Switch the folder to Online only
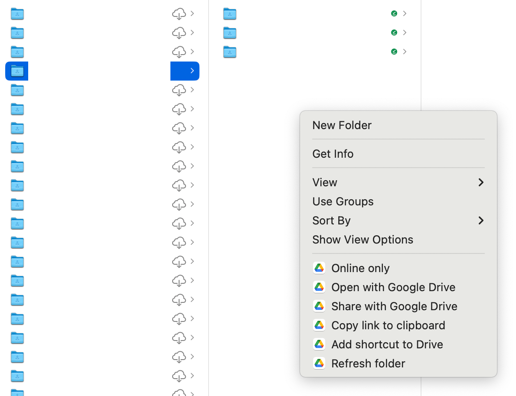516x396 pixels. [x=360, y=268]
